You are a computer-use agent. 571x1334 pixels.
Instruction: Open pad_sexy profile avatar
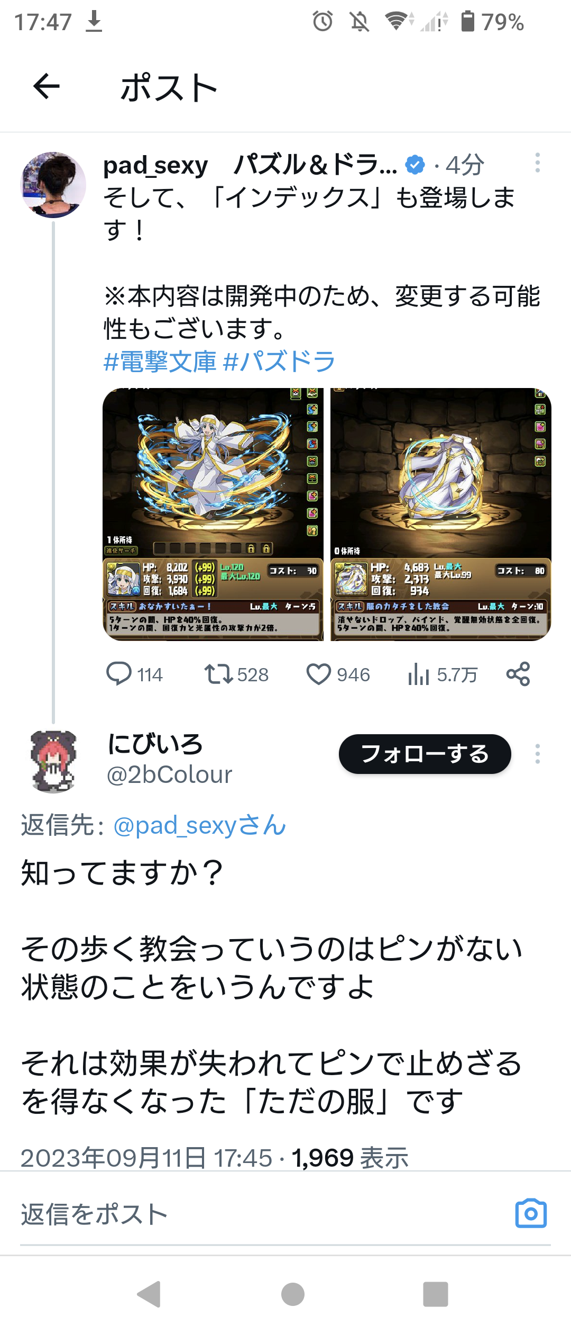point(53,185)
